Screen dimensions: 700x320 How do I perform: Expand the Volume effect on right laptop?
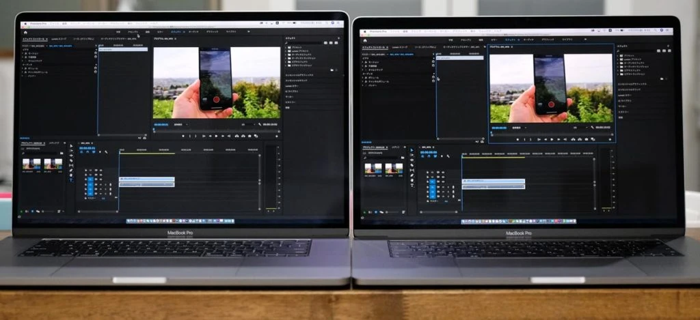tap(362, 78)
